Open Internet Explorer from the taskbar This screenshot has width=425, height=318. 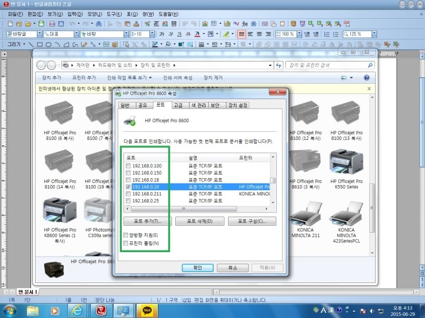coord(76,309)
